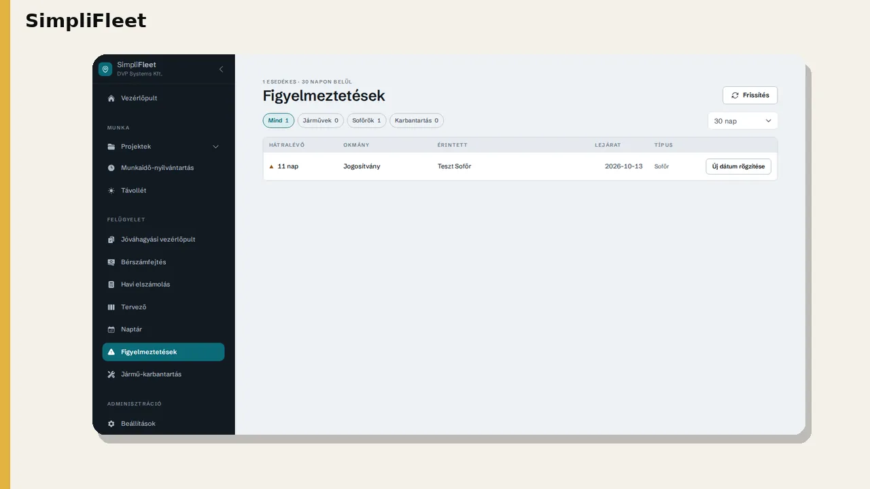This screenshot has height=489, width=870.
Task: Go to Tervező in the sidebar
Action: [163, 307]
